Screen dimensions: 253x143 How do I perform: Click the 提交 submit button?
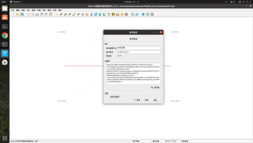point(155,100)
